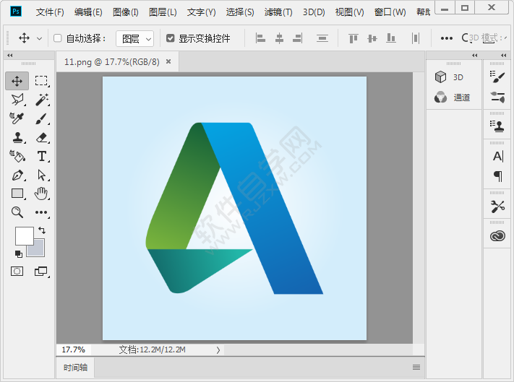The height and width of the screenshot is (382, 514).
Task: Open the Move tool preset picker arrow
Action: (39, 38)
